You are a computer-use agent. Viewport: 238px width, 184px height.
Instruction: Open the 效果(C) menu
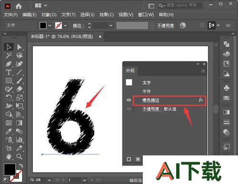click(x=107, y=15)
